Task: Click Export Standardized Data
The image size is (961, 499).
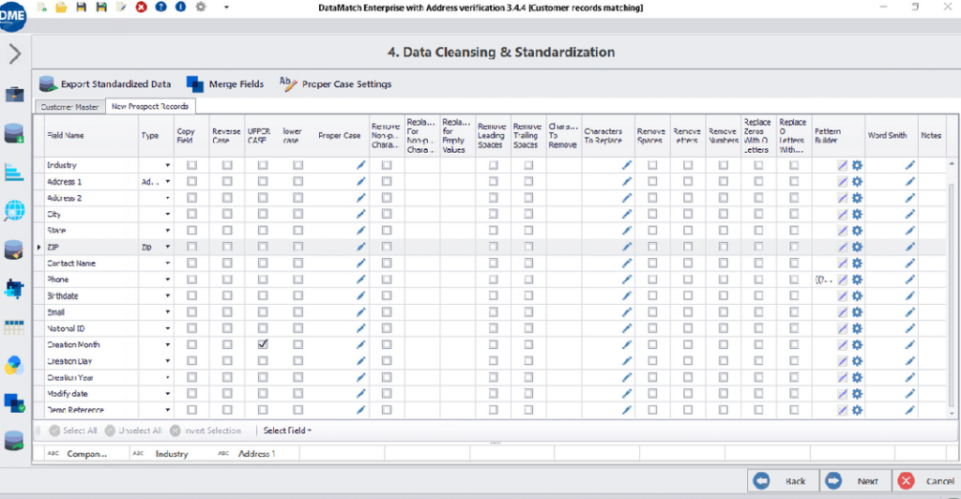Action: coord(105,83)
